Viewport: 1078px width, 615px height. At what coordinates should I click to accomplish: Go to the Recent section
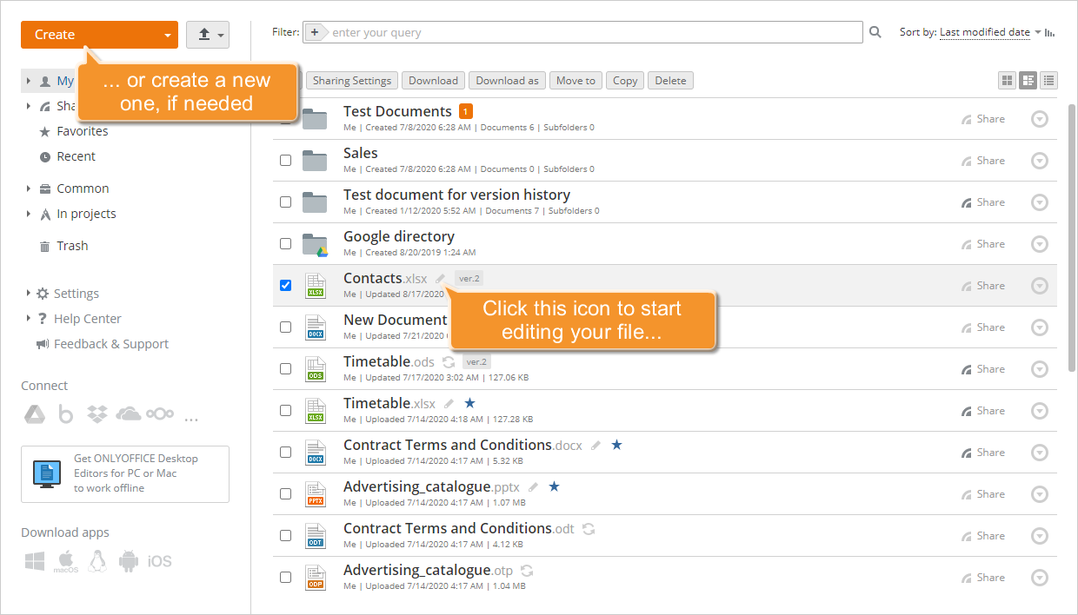(77, 155)
